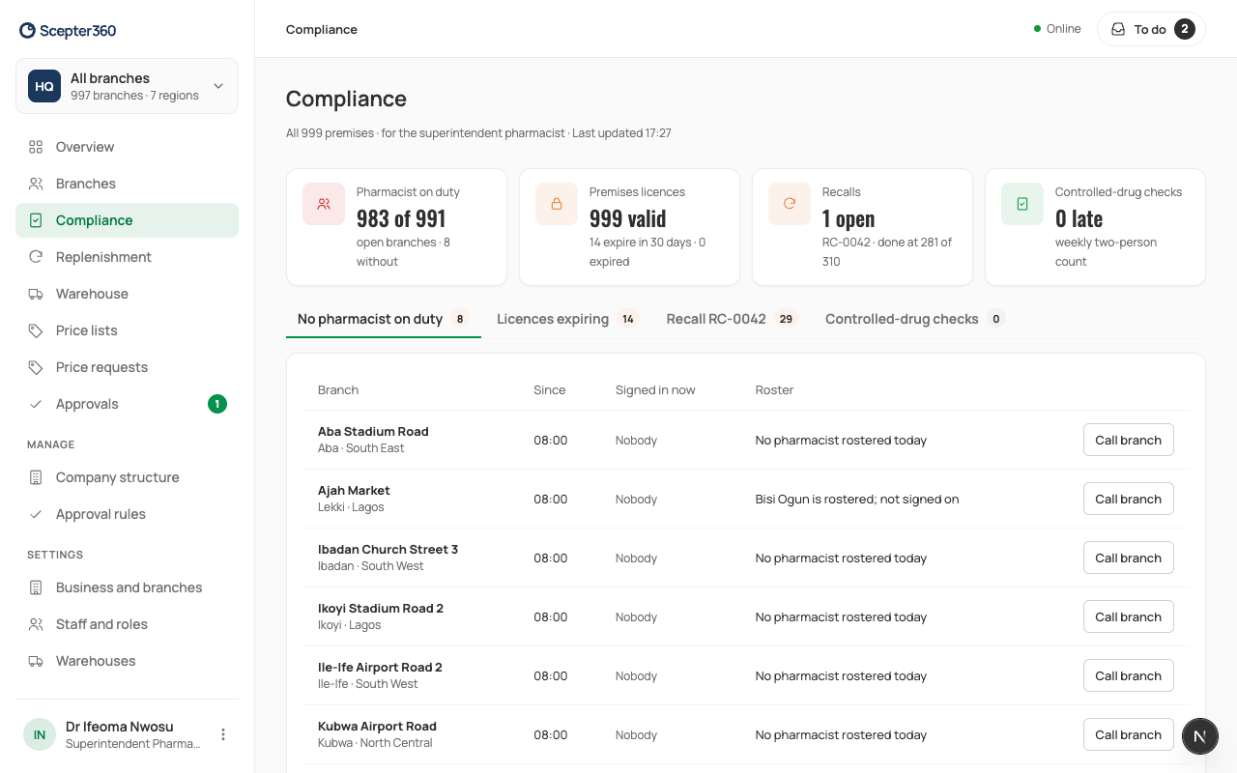Click the Staff and roles icon

point(36,624)
